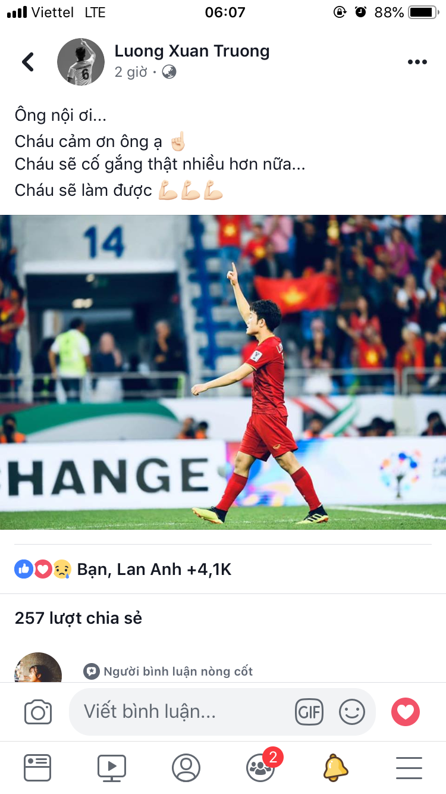Toggle the heart reaction button beside comment box

(406, 712)
